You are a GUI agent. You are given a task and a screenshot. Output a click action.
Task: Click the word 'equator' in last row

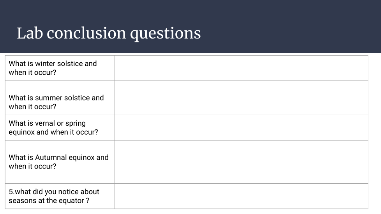point(71,201)
